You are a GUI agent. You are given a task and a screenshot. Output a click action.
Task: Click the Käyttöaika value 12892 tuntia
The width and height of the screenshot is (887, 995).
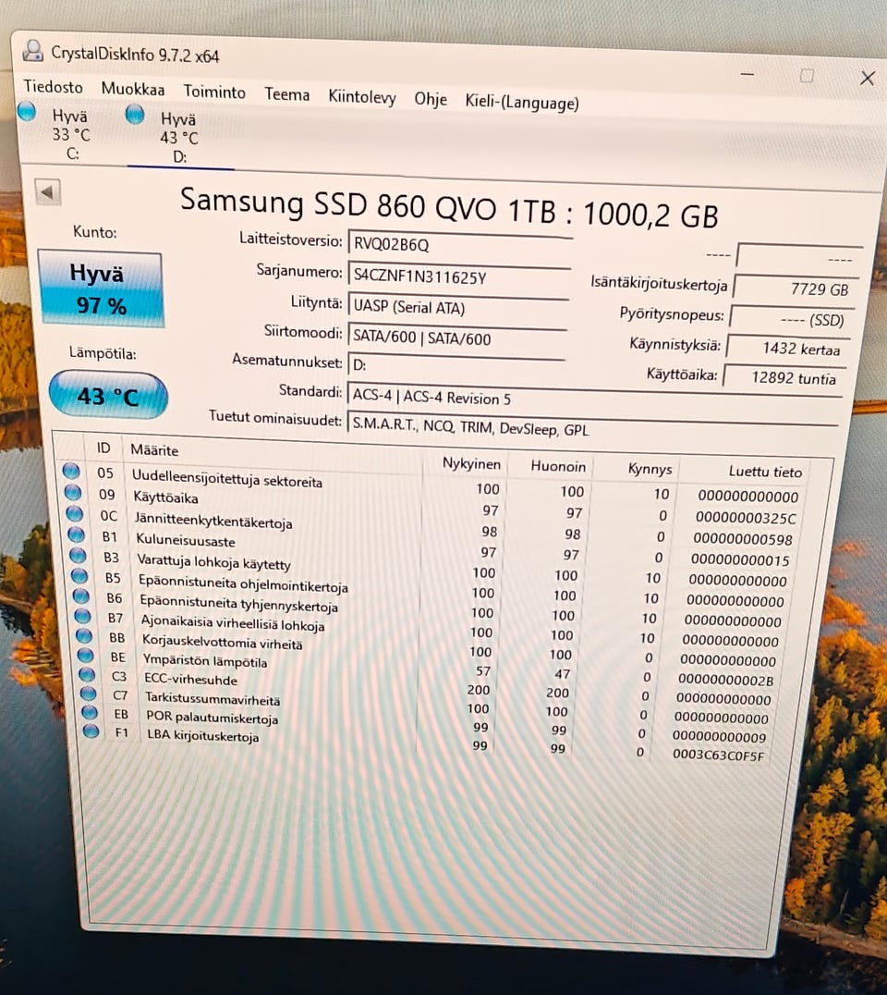(785, 377)
